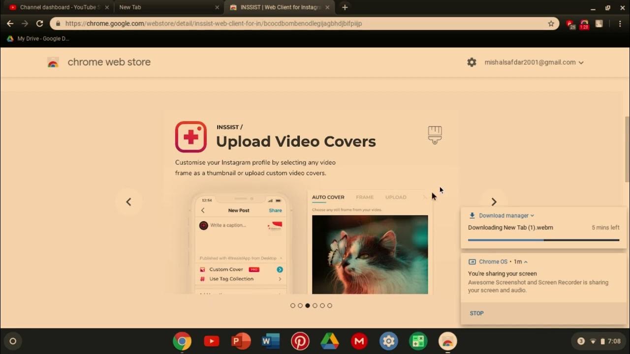The height and width of the screenshot is (354, 630).
Task: Open the red extension icon showing 25
Action: coord(570,24)
